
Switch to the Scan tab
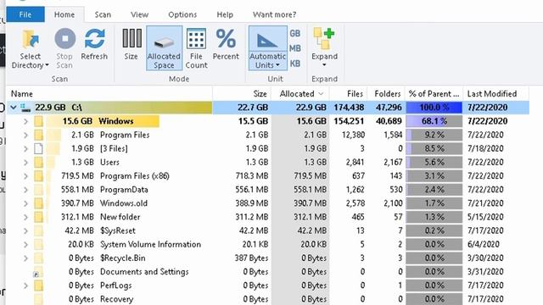(x=103, y=14)
